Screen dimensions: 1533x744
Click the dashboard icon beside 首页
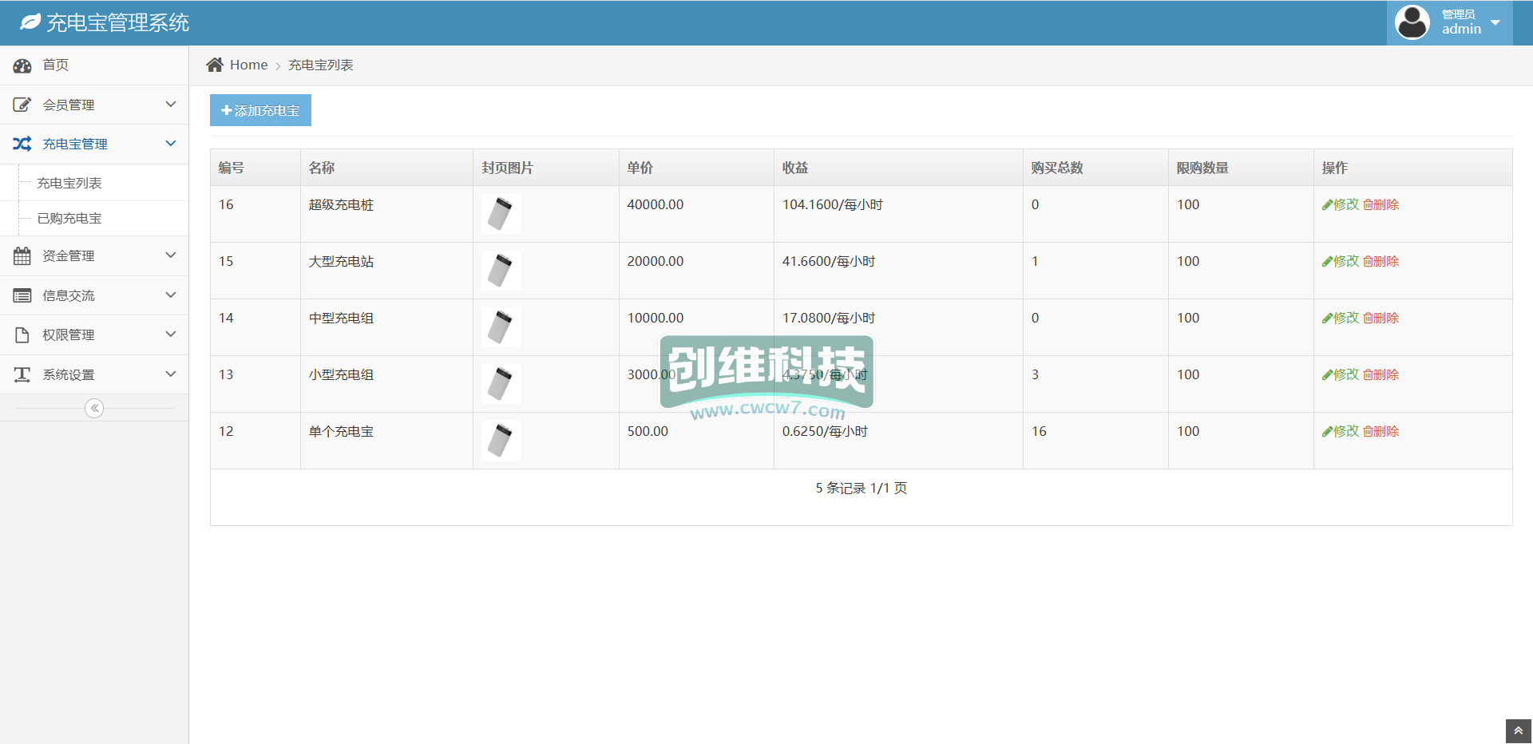pyautogui.click(x=22, y=65)
